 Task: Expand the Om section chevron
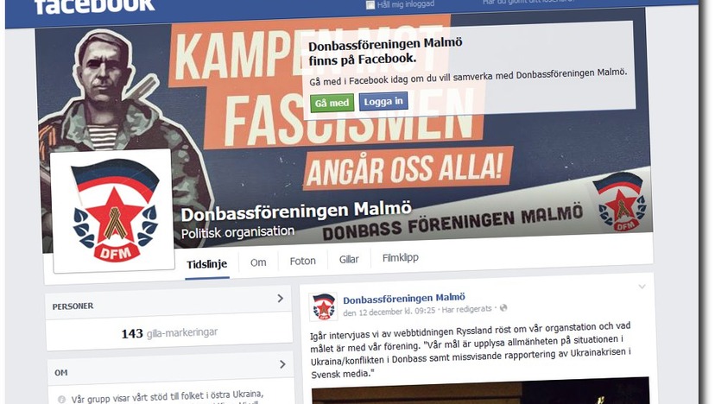tap(282, 364)
